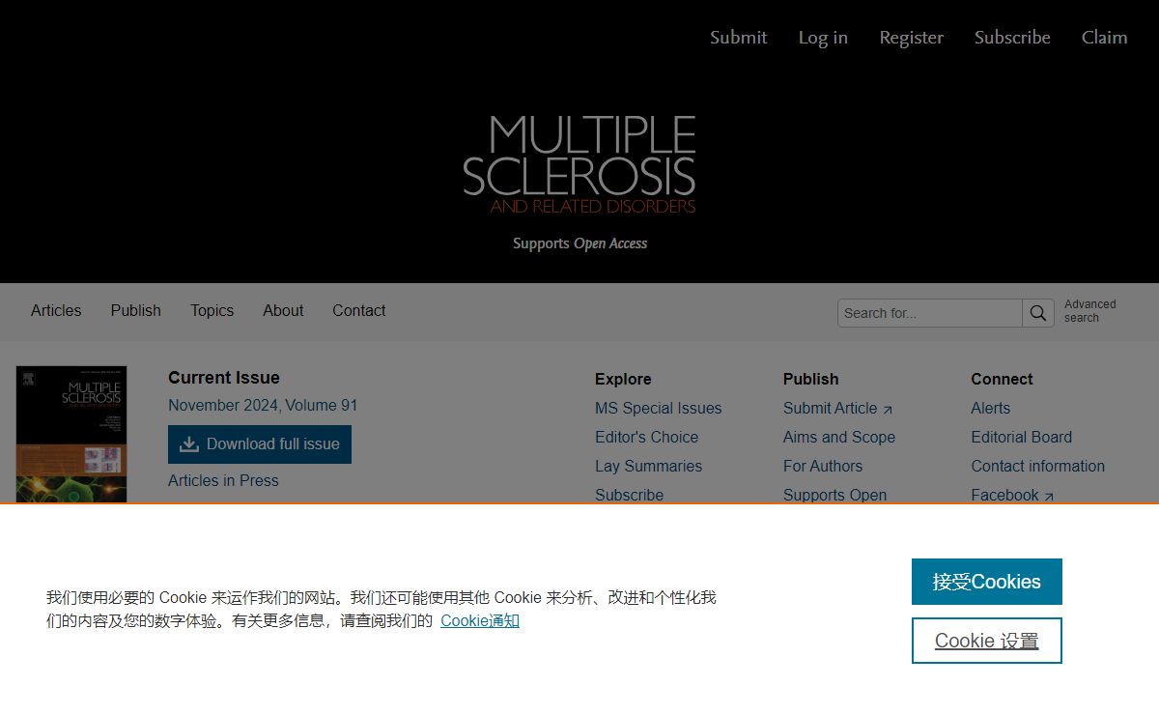Click the download icon in Download full issue

pyautogui.click(x=189, y=444)
